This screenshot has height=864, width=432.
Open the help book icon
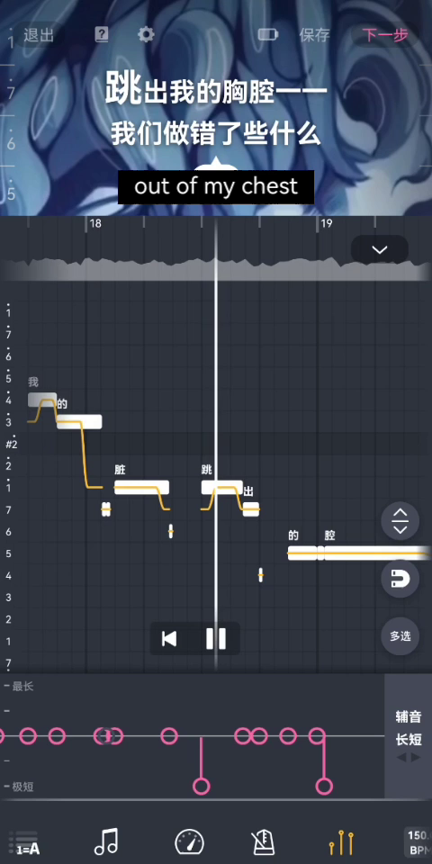tap(102, 35)
